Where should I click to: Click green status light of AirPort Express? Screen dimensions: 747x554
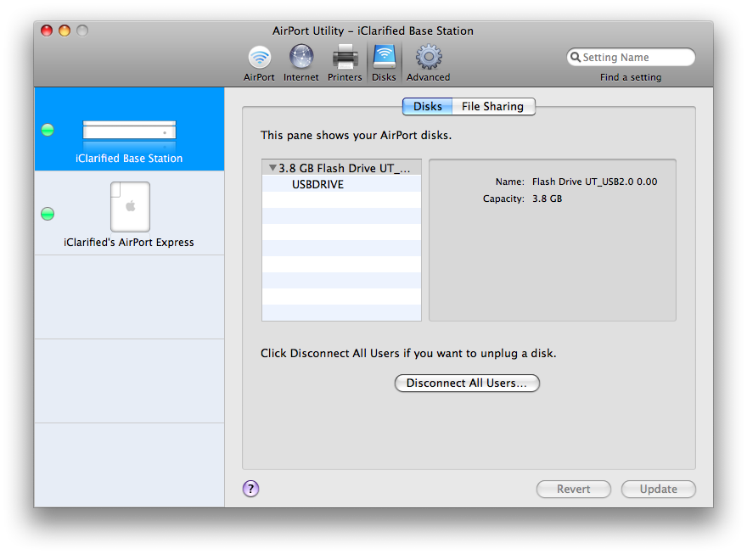(x=48, y=214)
